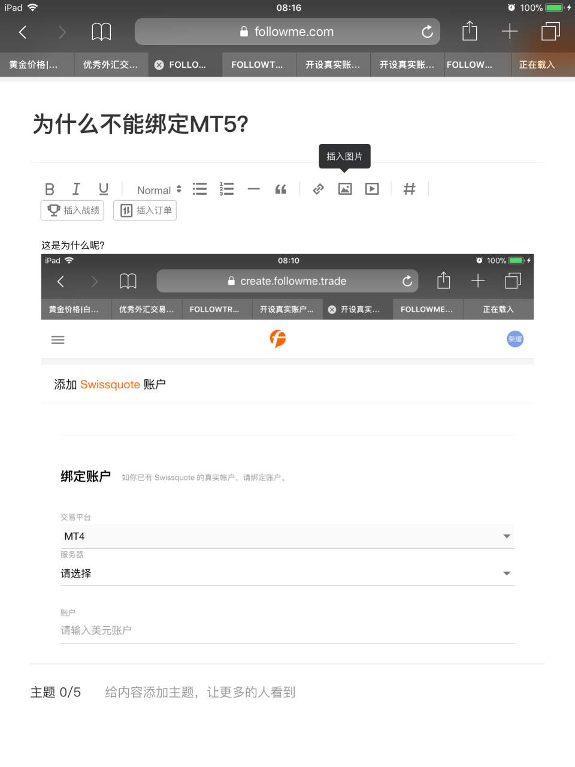Open the Normal text style dropdown
The image size is (575, 767).
(159, 190)
